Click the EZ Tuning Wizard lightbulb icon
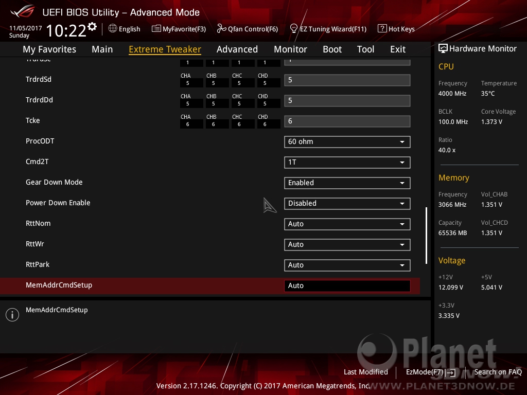This screenshot has width=527, height=395. [x=293, y=29]
